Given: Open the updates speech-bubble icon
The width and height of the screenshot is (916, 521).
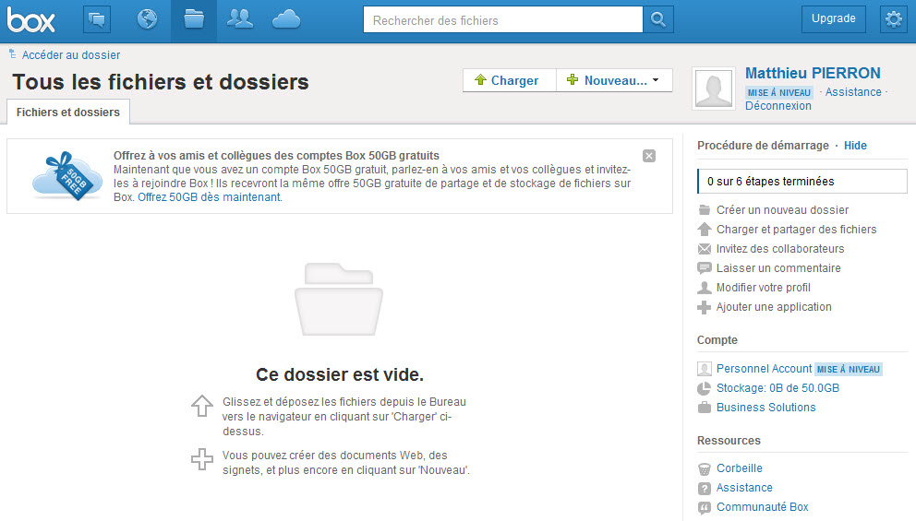Looking at the screenshot, I should [96, 20].
